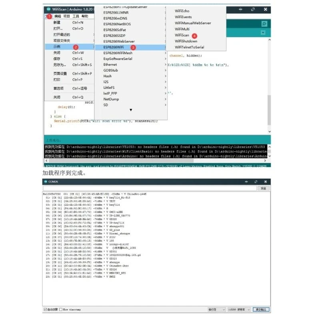Click the ChinaNet-p44E row in serial output

pos(95,194)
